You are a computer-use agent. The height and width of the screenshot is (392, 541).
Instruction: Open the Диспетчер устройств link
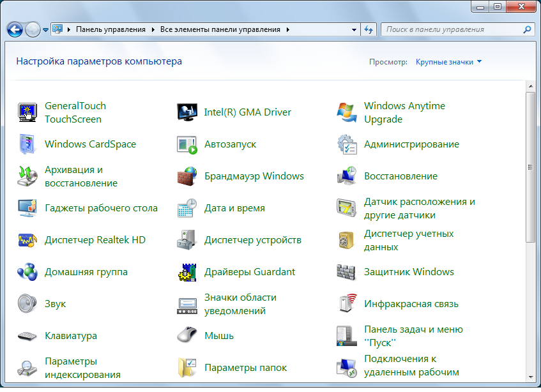pyautogui.click(x=253, y=240)
